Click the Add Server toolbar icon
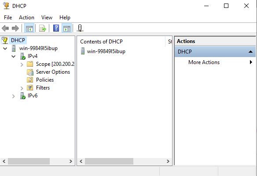 pos(80,28)
